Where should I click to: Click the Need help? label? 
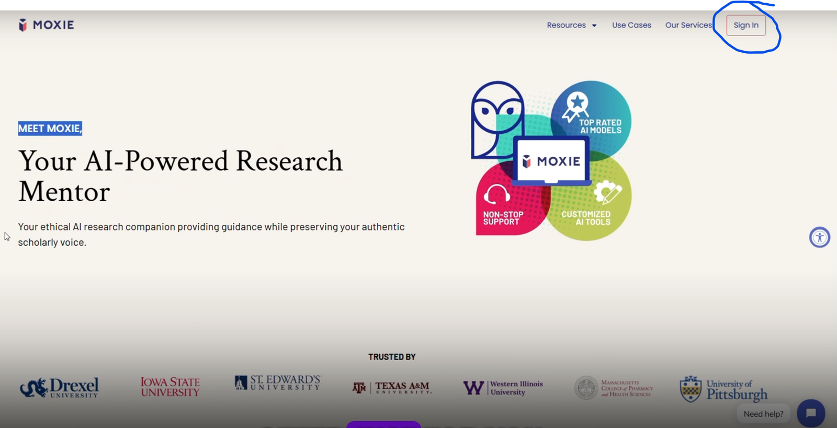[763, 414]
